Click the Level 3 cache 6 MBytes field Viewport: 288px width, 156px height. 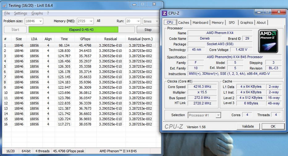pos(251,103)
